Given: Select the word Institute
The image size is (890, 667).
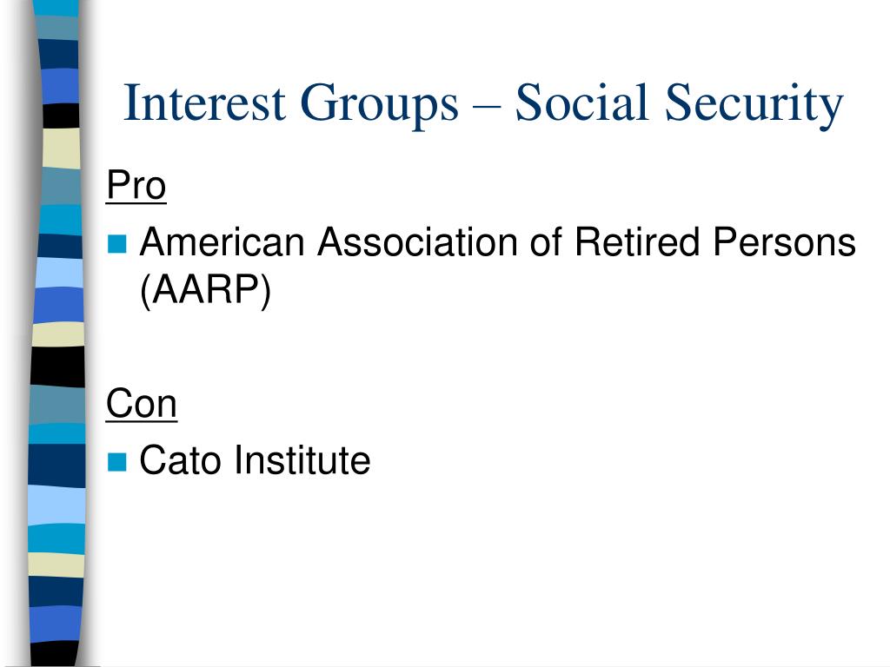Looking at the screenshot, I should [x=302, y=460].
